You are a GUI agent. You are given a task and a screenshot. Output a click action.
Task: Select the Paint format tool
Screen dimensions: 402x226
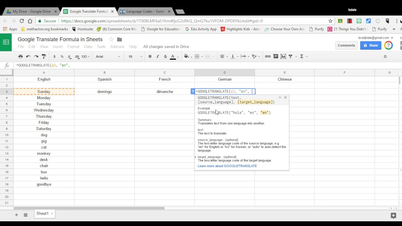44,56
